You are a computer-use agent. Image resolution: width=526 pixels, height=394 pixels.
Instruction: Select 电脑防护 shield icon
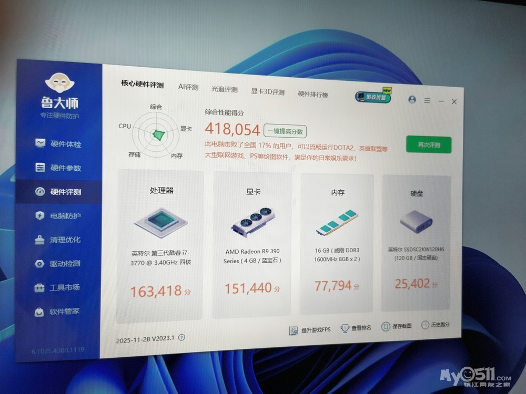40,215
